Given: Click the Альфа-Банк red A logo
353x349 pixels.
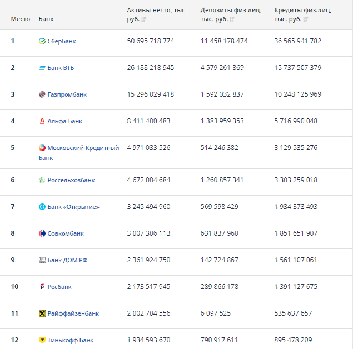Looking at the screenshot, I should click(42, 121).
